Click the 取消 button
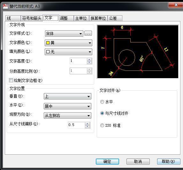The width and height of the screenshot is (183, 170). pyautogui.click(x=138, y=161)
